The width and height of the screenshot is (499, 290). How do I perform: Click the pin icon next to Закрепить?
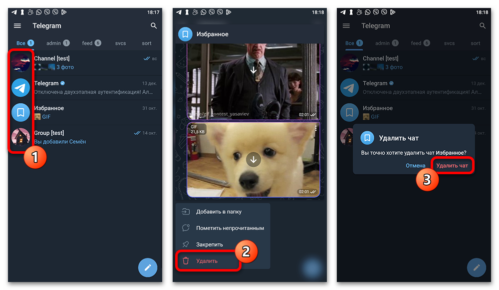tap(186, 244)
